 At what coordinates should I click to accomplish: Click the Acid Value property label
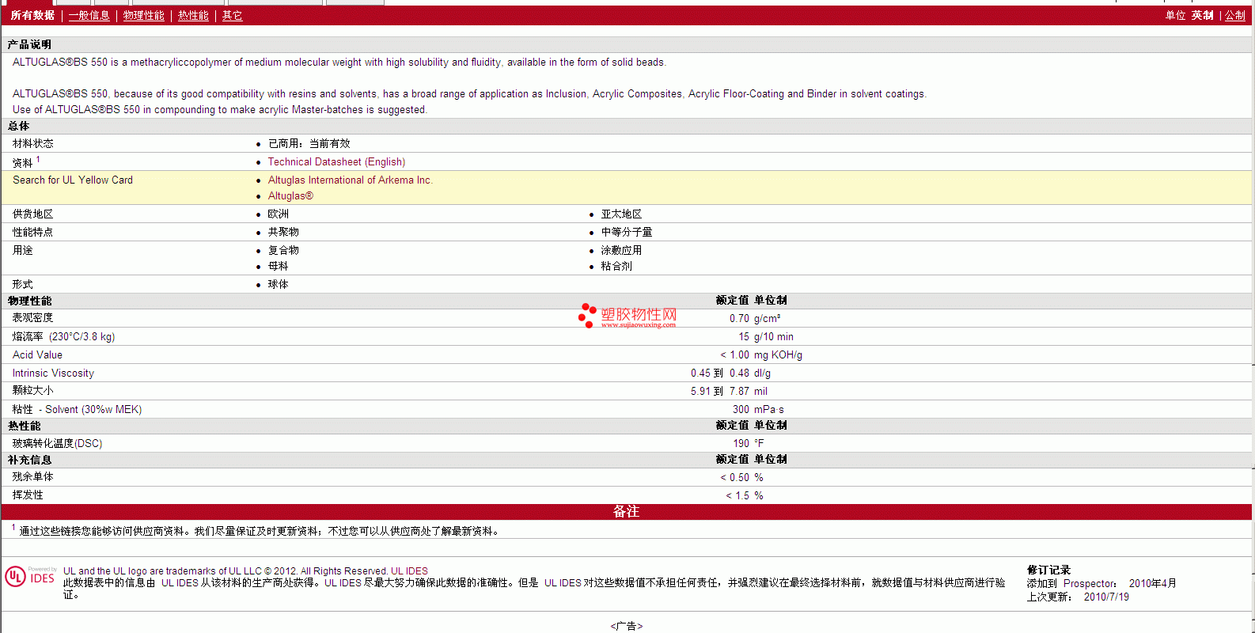[37, 354]
